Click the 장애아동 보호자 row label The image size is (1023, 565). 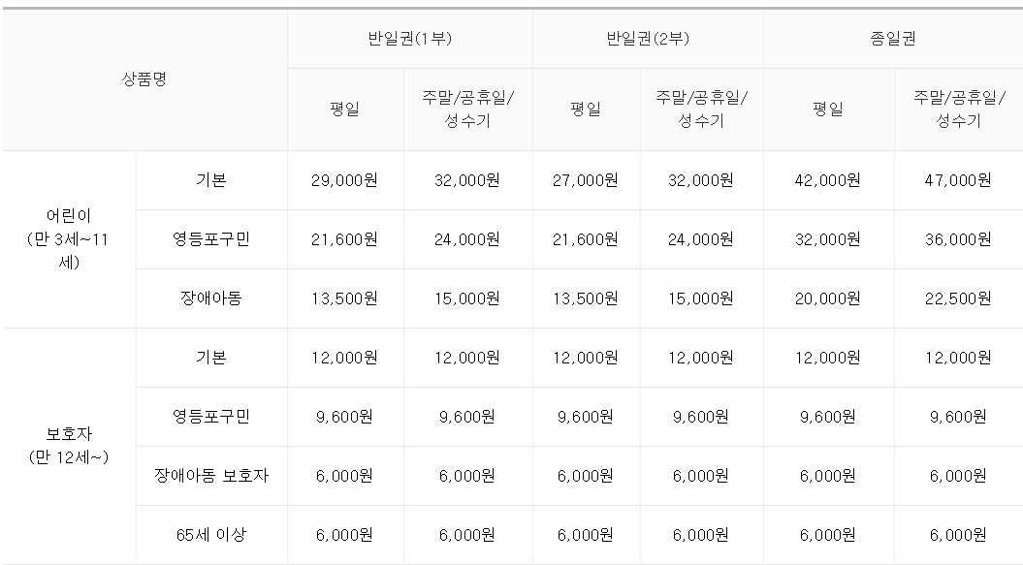pos(211,476)
